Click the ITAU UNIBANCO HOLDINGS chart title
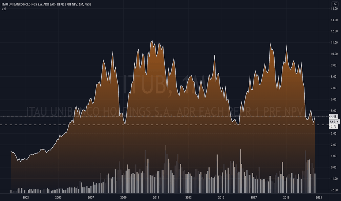341x201 pixels. coord(46,4)
